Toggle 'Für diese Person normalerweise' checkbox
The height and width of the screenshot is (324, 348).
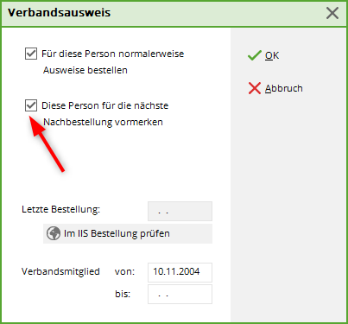[31, 54]
